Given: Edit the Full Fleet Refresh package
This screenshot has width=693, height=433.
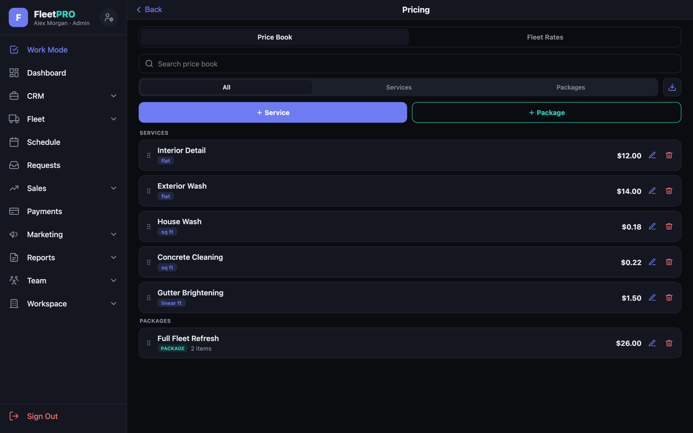Looking at the screenshot, I should 652,343.
